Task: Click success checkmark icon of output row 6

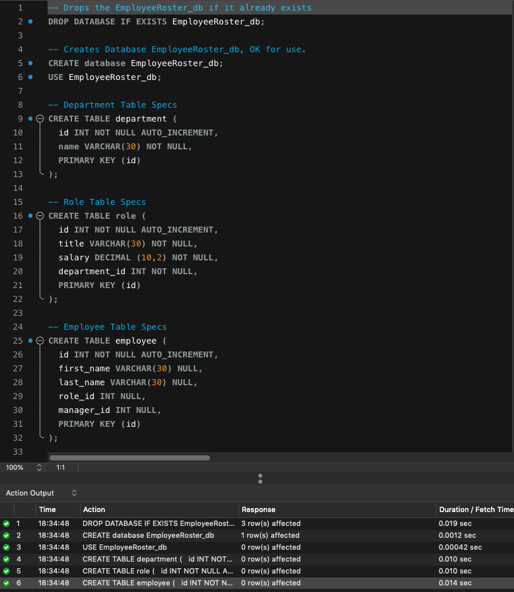Action: [x=7, y=583]
